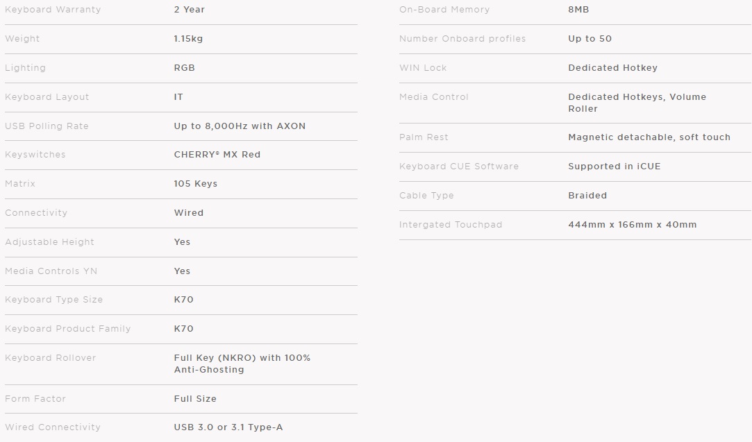Image resolution: width=752 pixels, height=442 pixels.
Task: Click the "Keyboard Layout" label
Action: pos(47,97)
